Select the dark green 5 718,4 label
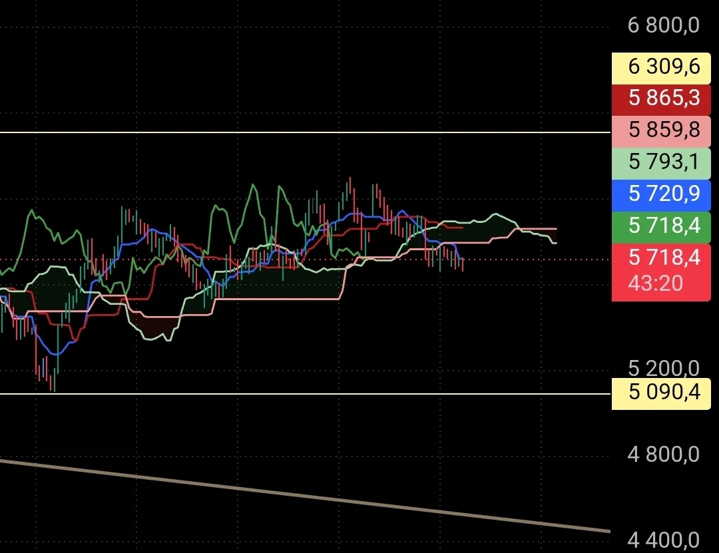The height and width of the screenshot is (553, 719). tap(661, 228)
